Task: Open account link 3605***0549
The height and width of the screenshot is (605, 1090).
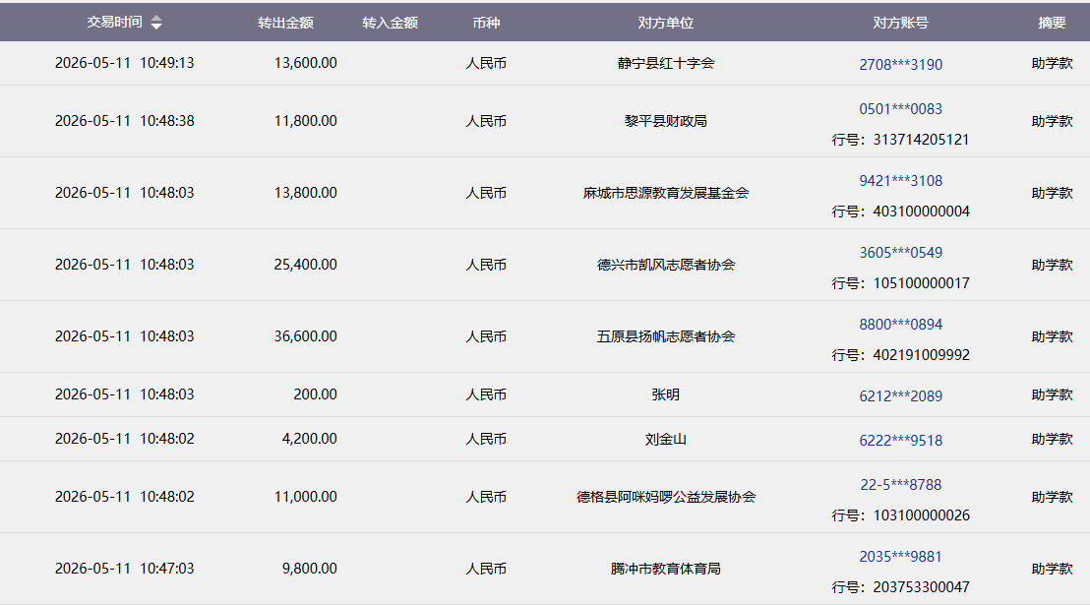Action: pos(900,253)
